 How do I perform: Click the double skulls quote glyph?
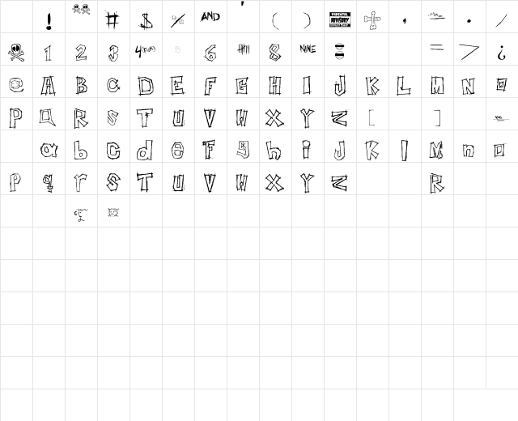point(81,9)
